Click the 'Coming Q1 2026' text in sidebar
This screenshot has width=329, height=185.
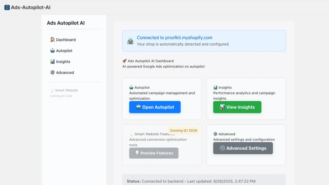61,96
